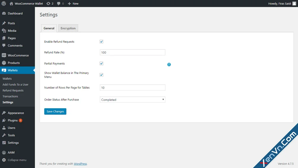This screenshot has width=298, height=168.
Task: Open the New content menu in the admin bar
Action: pos(73,3)
